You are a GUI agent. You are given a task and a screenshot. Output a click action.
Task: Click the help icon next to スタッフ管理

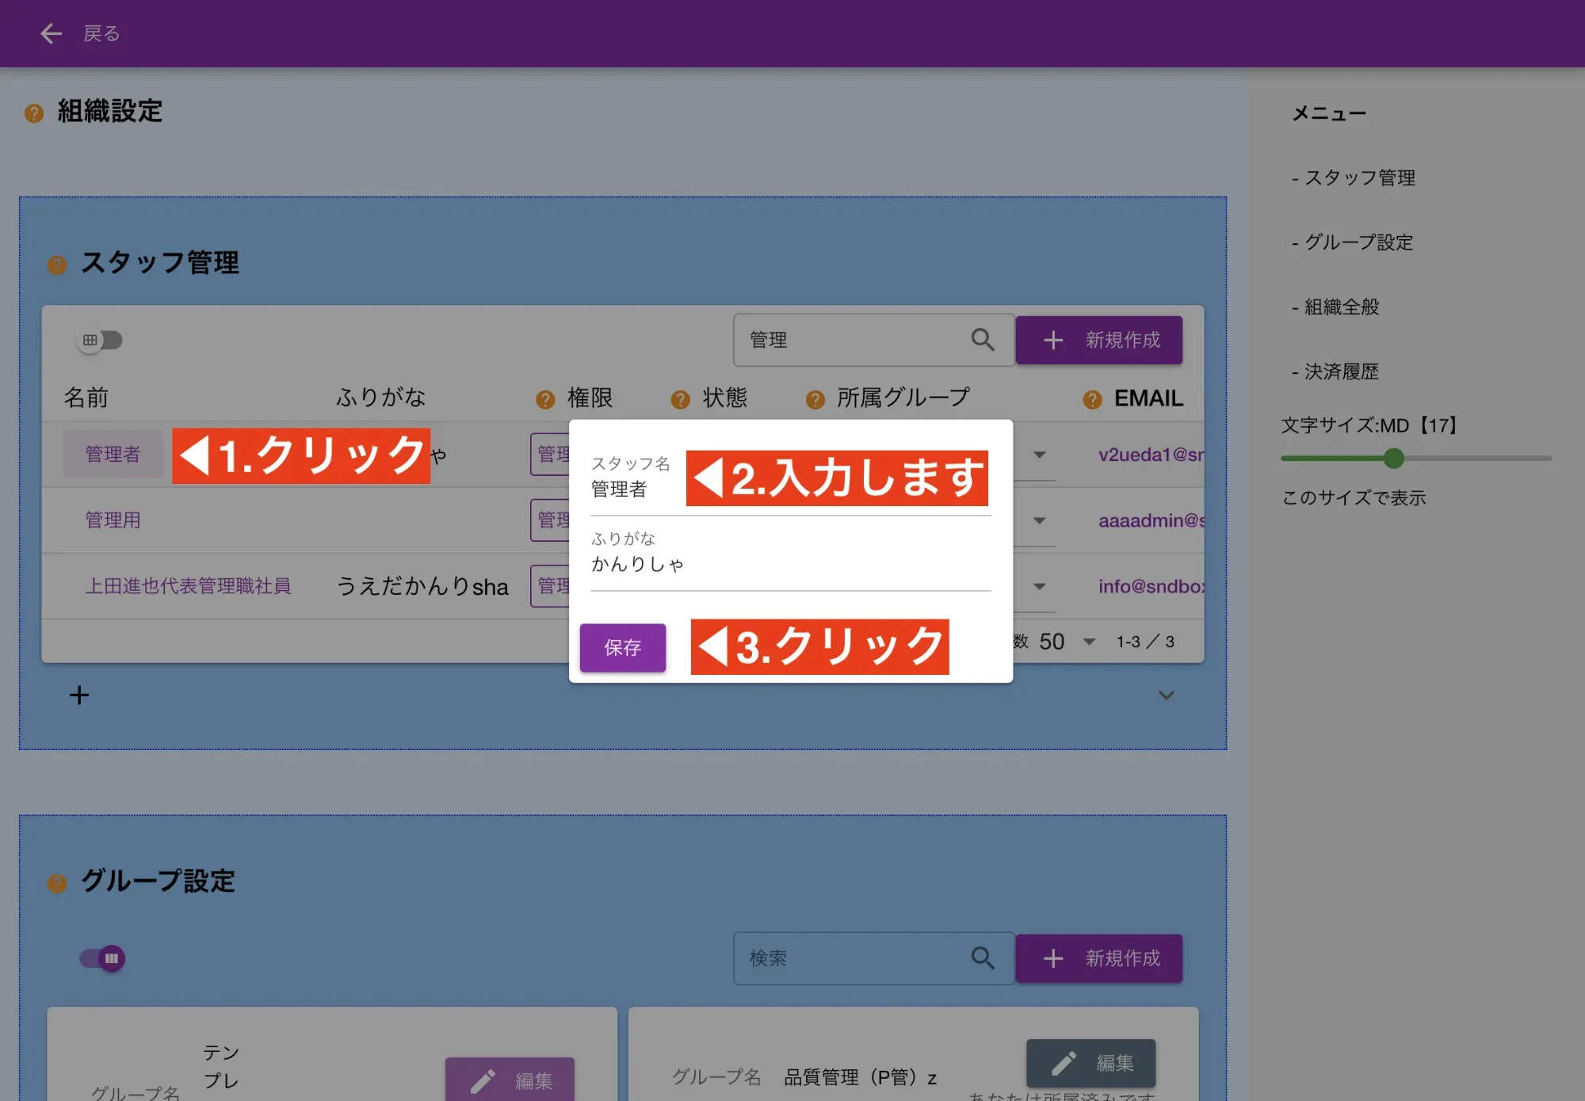click(56, 265)
